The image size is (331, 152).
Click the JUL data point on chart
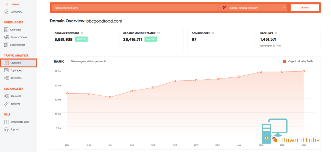[110, 97]
